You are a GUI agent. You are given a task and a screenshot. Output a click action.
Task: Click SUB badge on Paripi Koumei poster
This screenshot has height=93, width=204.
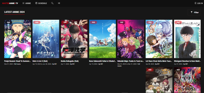point(8,22)
